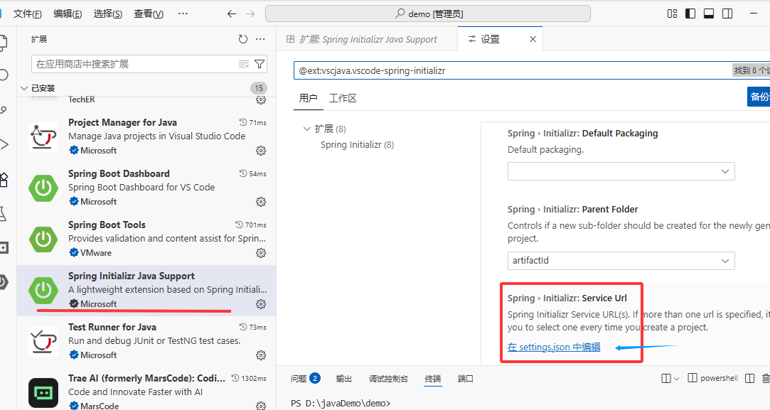770x410 pixels.
Task: Kill the terminal with trash icon
Action: click(x=766, y=378)
